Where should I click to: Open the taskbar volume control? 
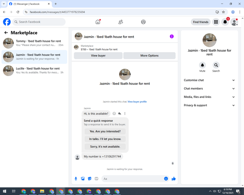pyautogui.click(x=215, y=191)
